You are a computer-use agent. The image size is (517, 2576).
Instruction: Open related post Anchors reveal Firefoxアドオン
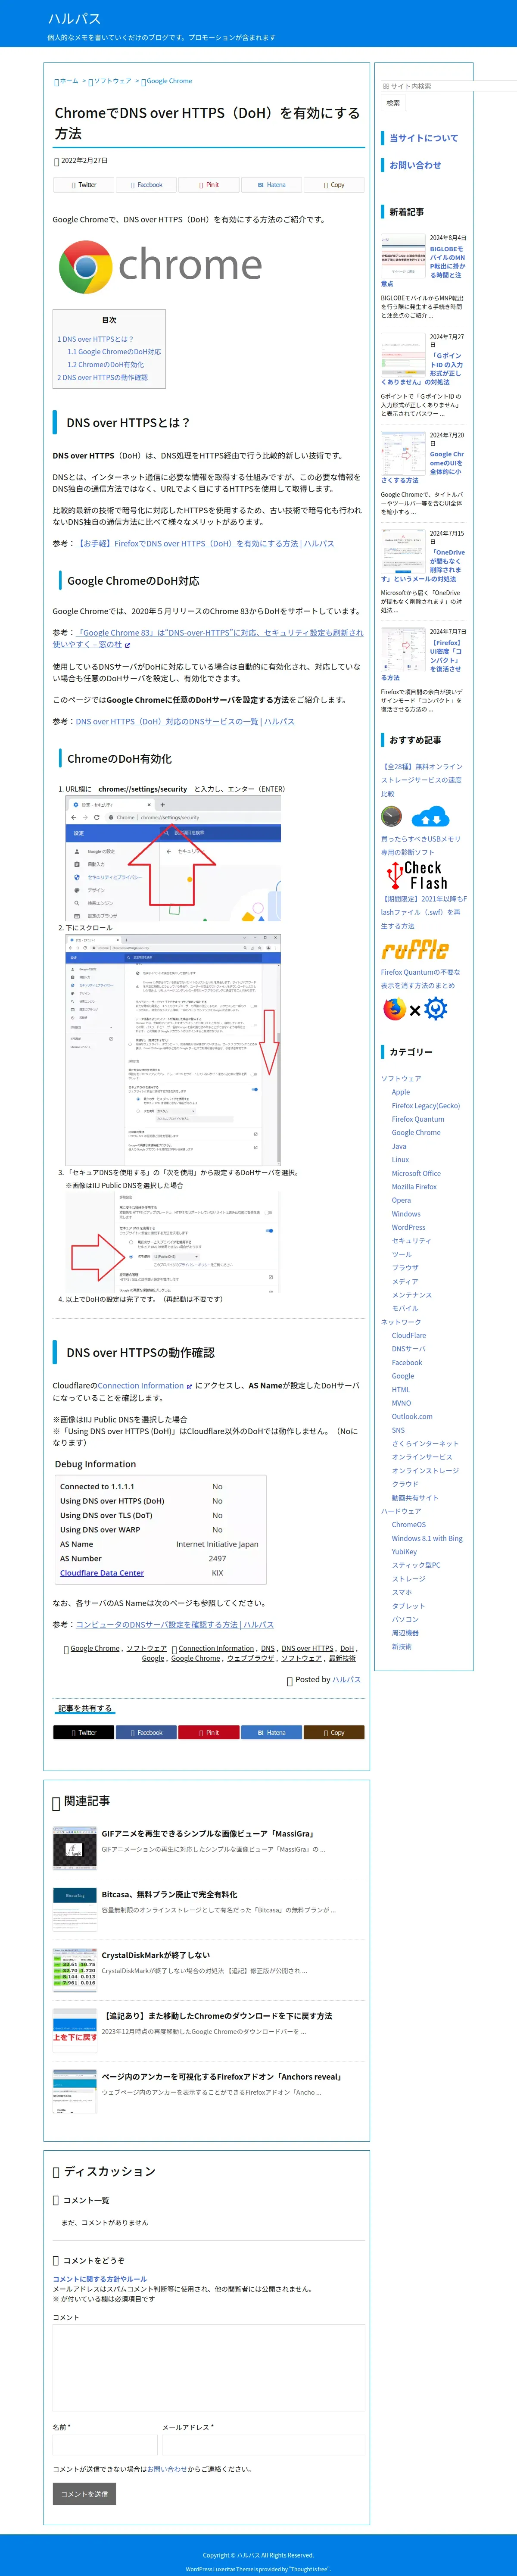pos(221,2077)
